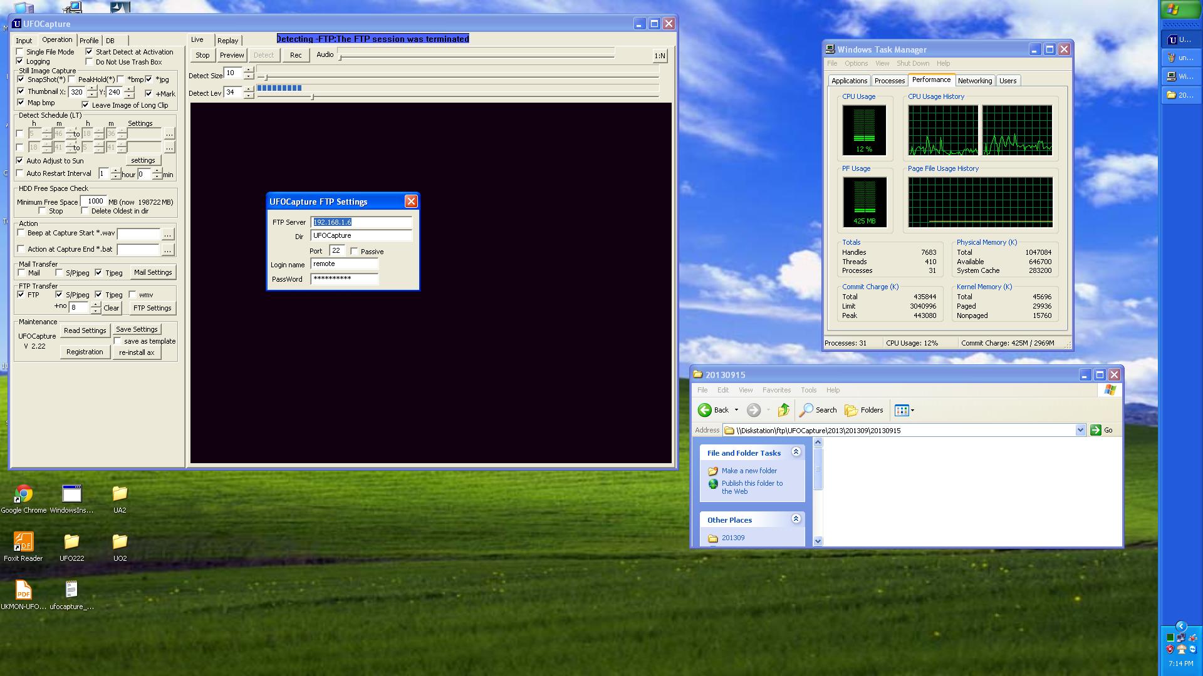Open the UFO222 desktop folder

click(71, 542)
